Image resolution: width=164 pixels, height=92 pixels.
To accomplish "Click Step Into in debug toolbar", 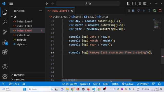I will (x=144, y=11).
